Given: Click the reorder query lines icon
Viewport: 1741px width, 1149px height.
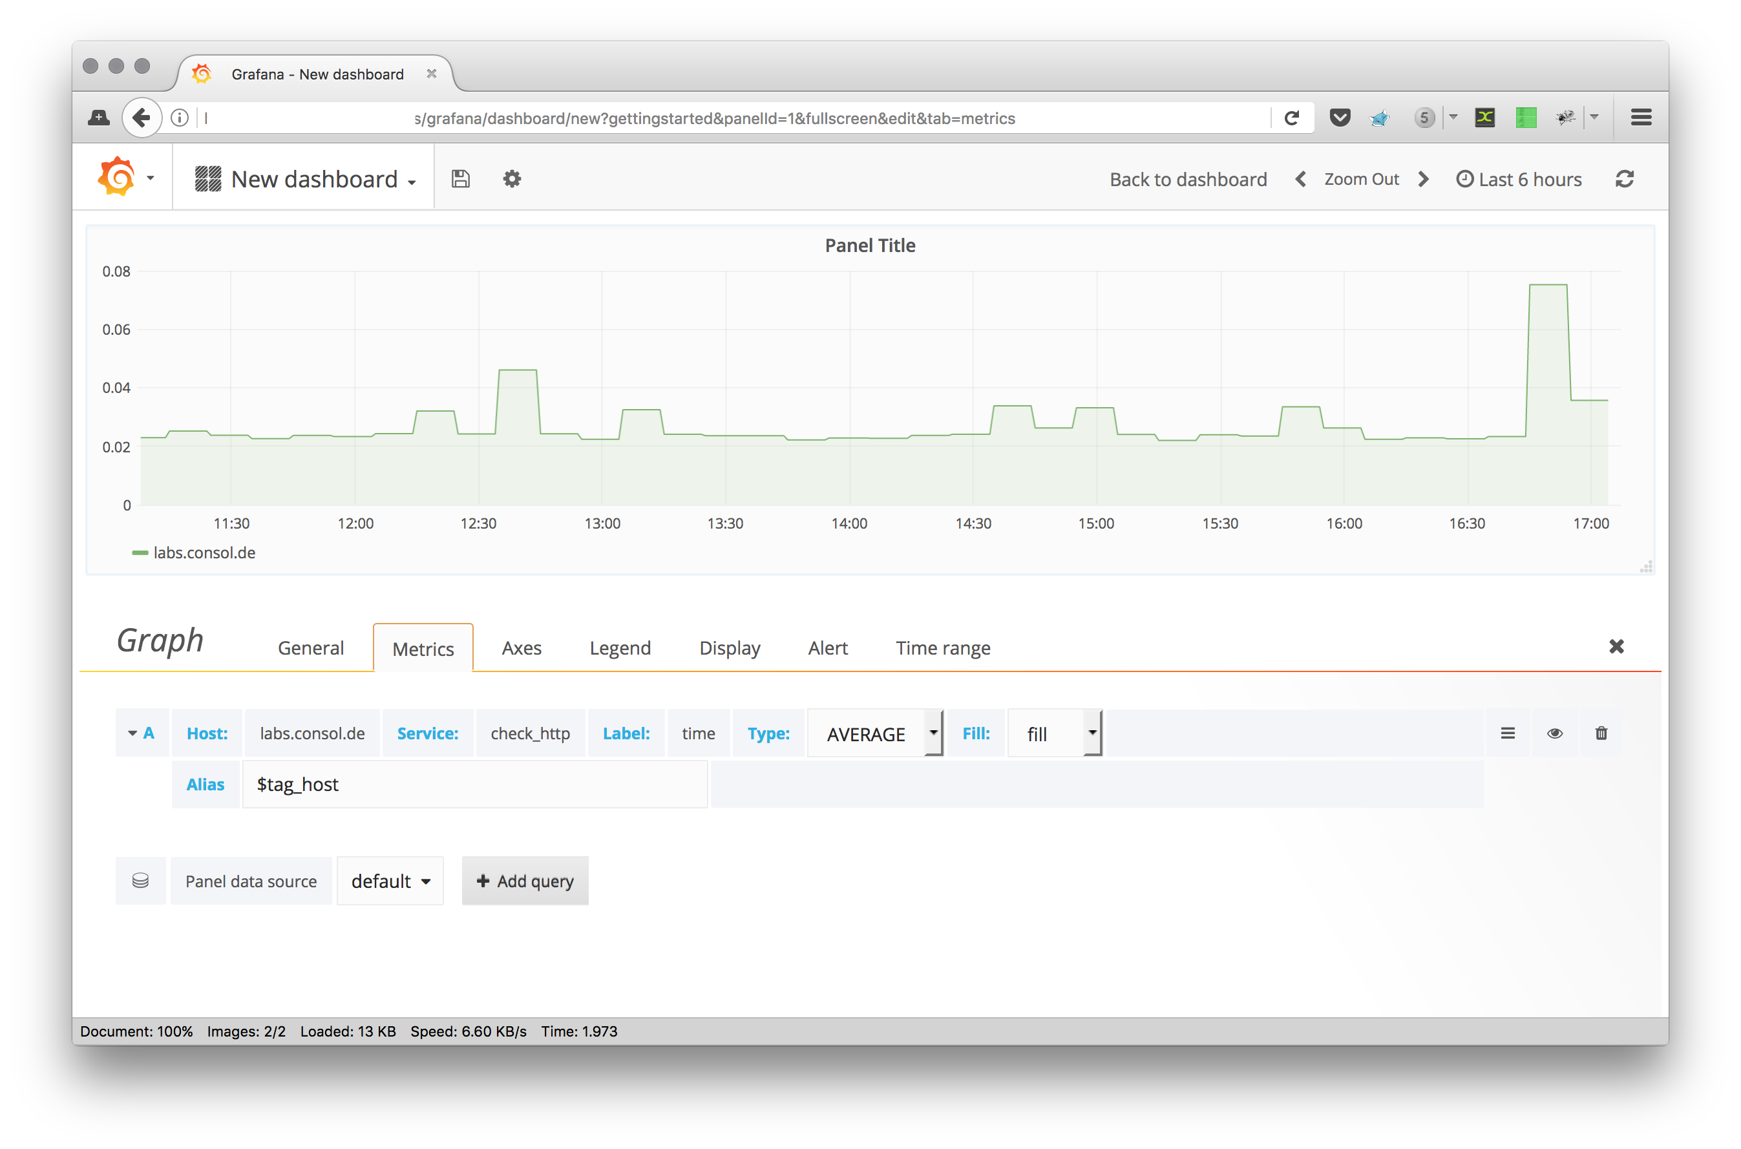Looking at the screenshot, I should [1509, 732].
